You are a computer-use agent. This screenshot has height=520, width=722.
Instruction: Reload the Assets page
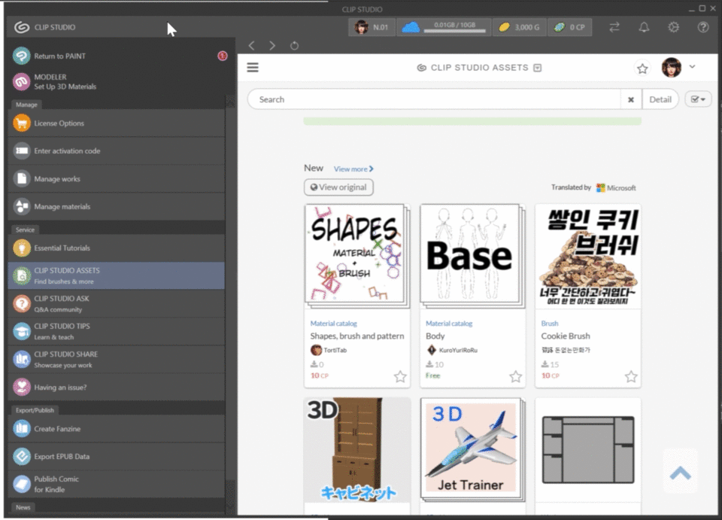[294, 46]
